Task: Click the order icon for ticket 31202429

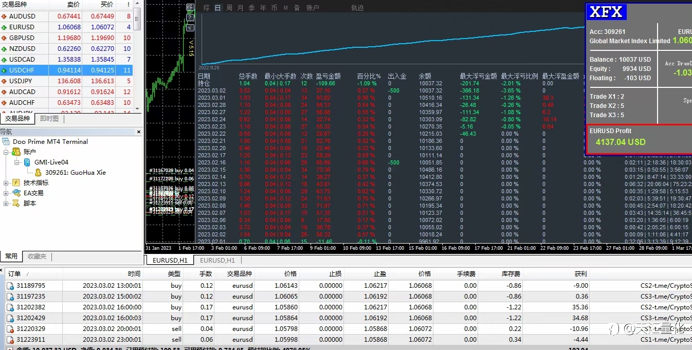Action: pos(10,318)
